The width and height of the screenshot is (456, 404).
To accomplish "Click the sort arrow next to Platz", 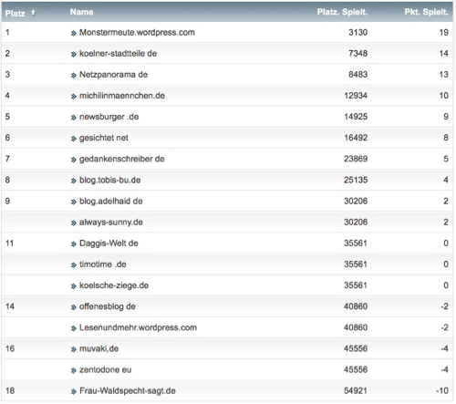I will coord(33,13).
